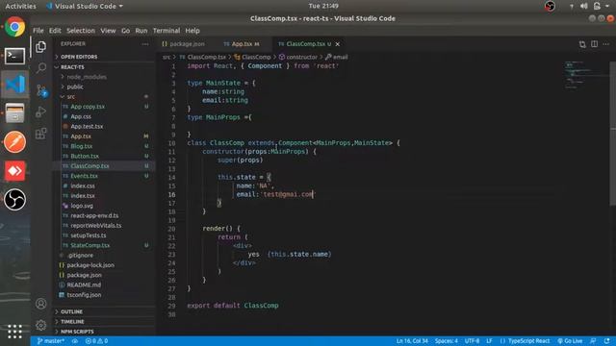Split the editor right

click(595, 44)
